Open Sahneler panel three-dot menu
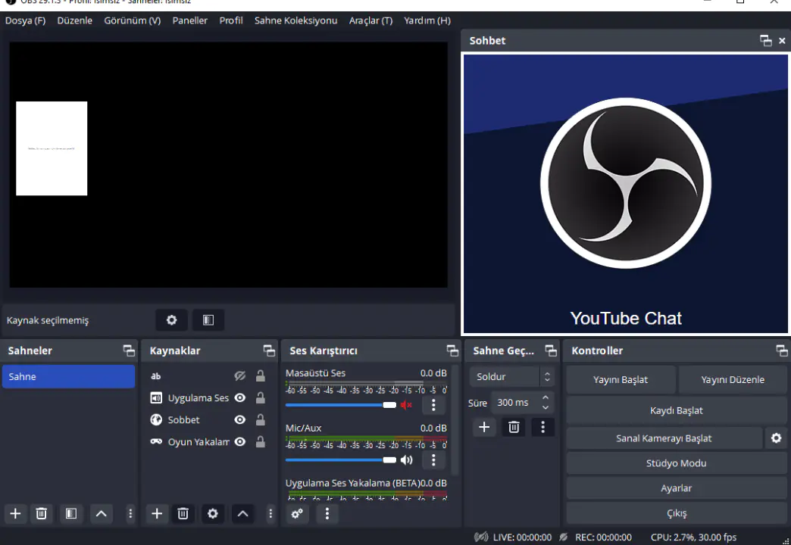 (130, 513)
